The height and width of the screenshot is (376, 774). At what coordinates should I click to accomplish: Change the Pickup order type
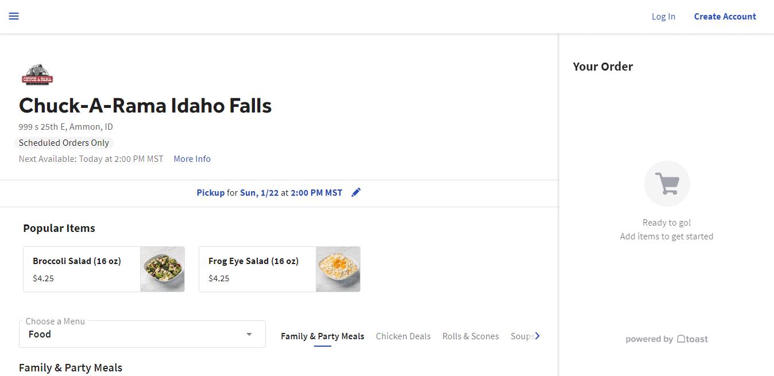(x=211, y=193)
